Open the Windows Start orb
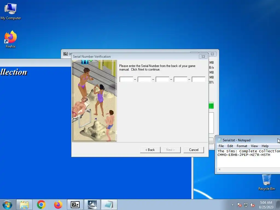The image size is (280, 210). [7, 205]
